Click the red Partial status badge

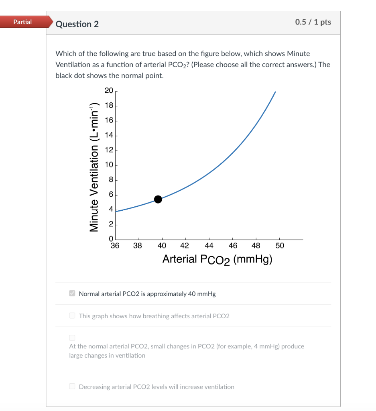(x=22, y=22)
